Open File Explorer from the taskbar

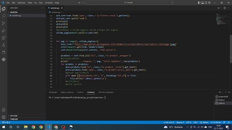point(26,127)
